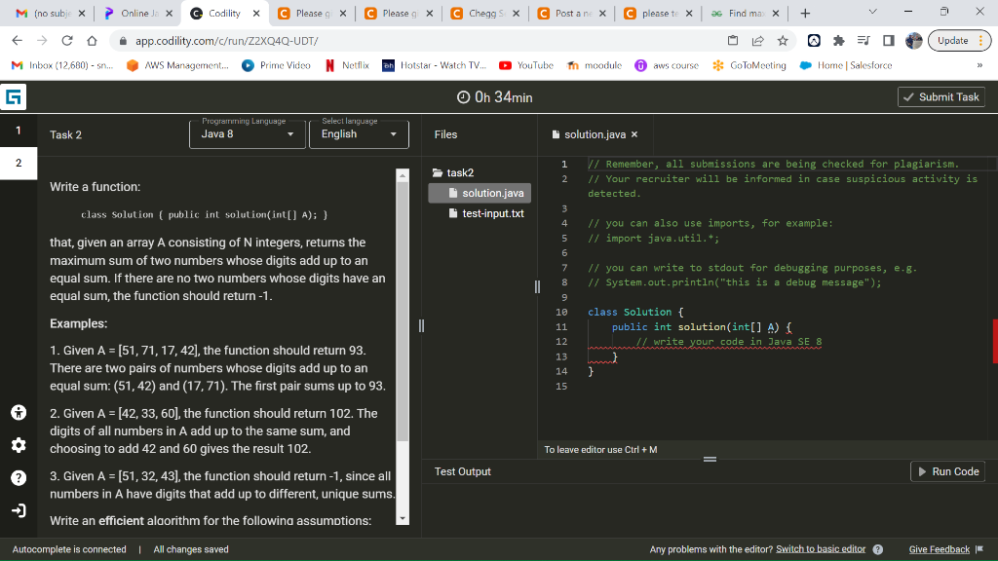Viewport: 998px width, 561px height.
Task: Open the Select language dropdown
Action: click(x=361, y=134)
